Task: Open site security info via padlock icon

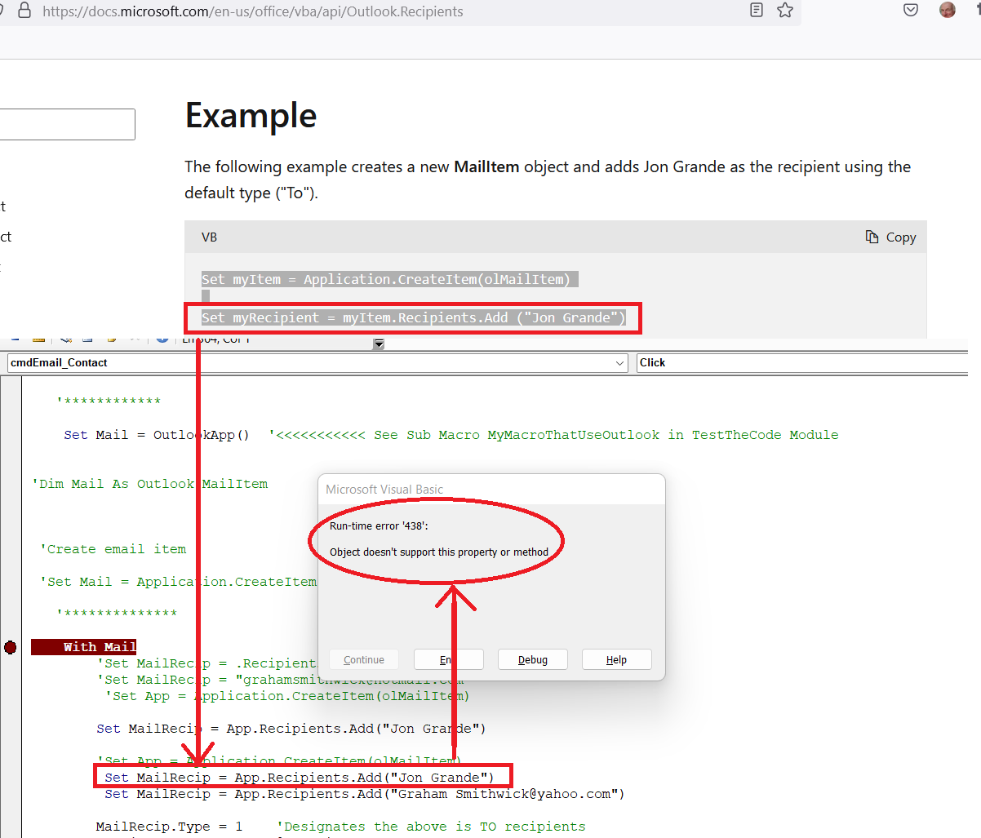Action: (x=24, y=11)
